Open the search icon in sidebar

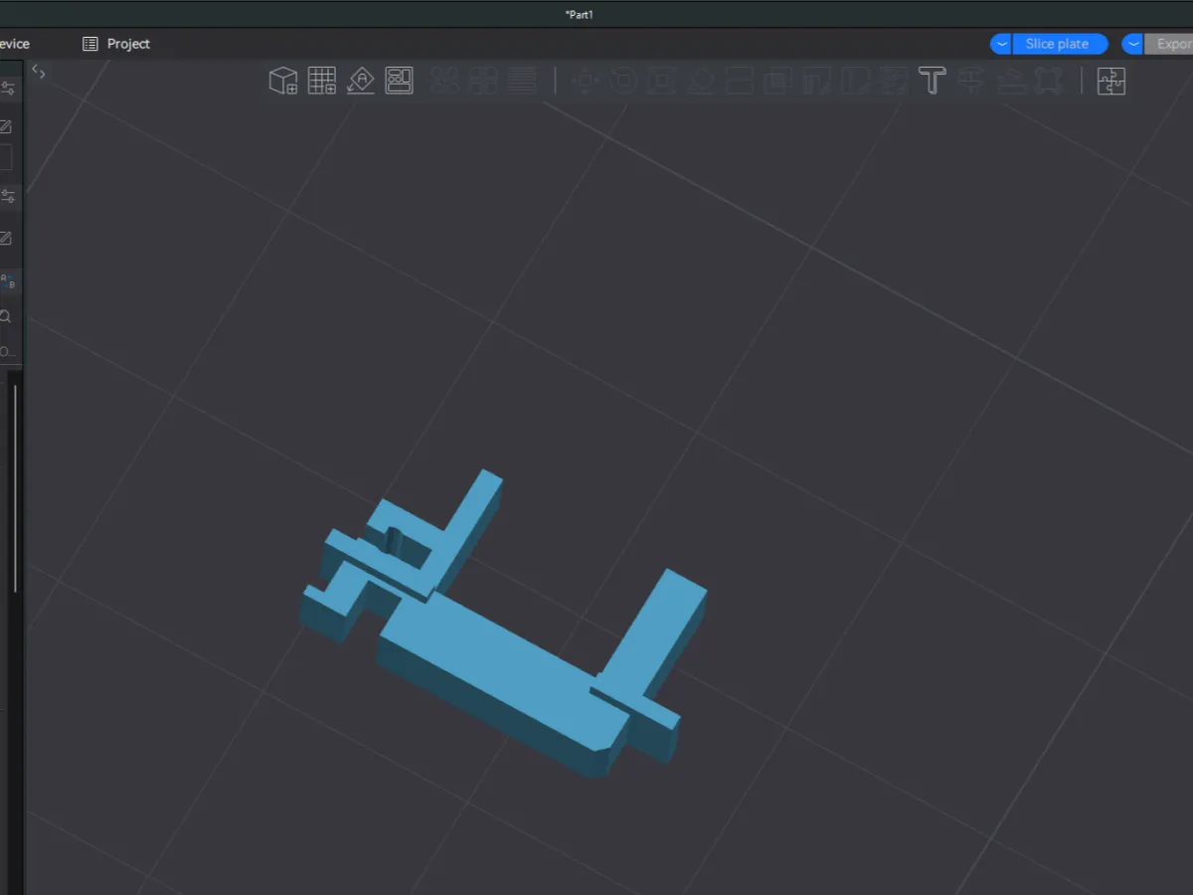6,317
